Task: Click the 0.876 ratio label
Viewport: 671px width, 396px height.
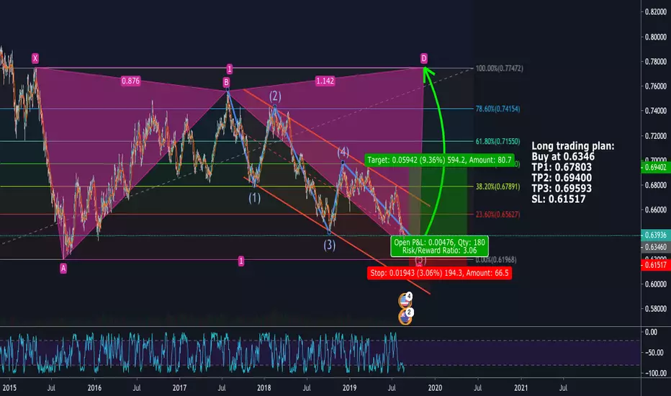Action: click(x=130, y=81)
